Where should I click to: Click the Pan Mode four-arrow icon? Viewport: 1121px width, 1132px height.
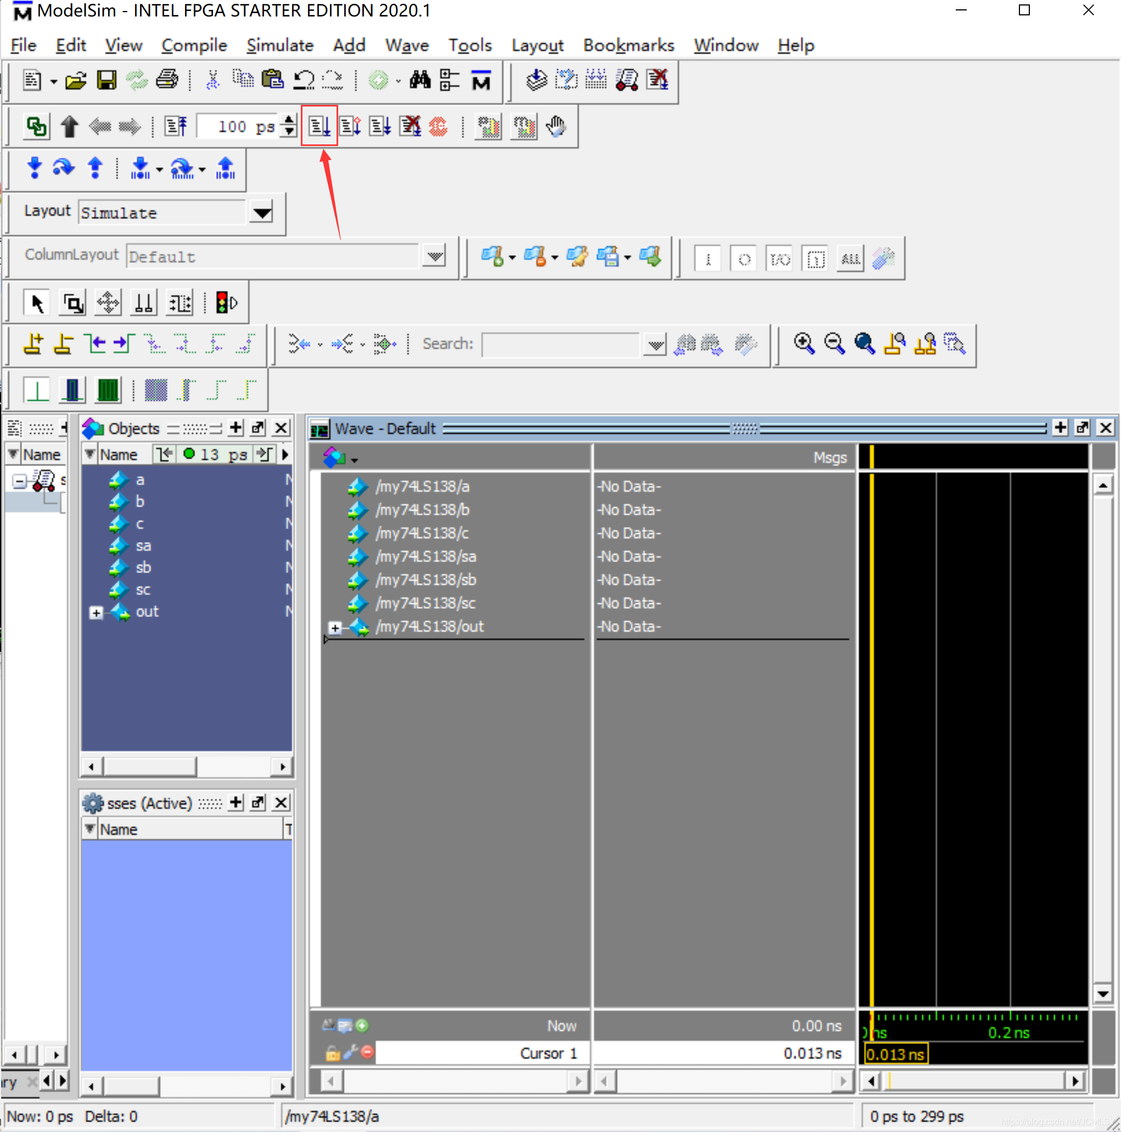click(x=108, y=303)
